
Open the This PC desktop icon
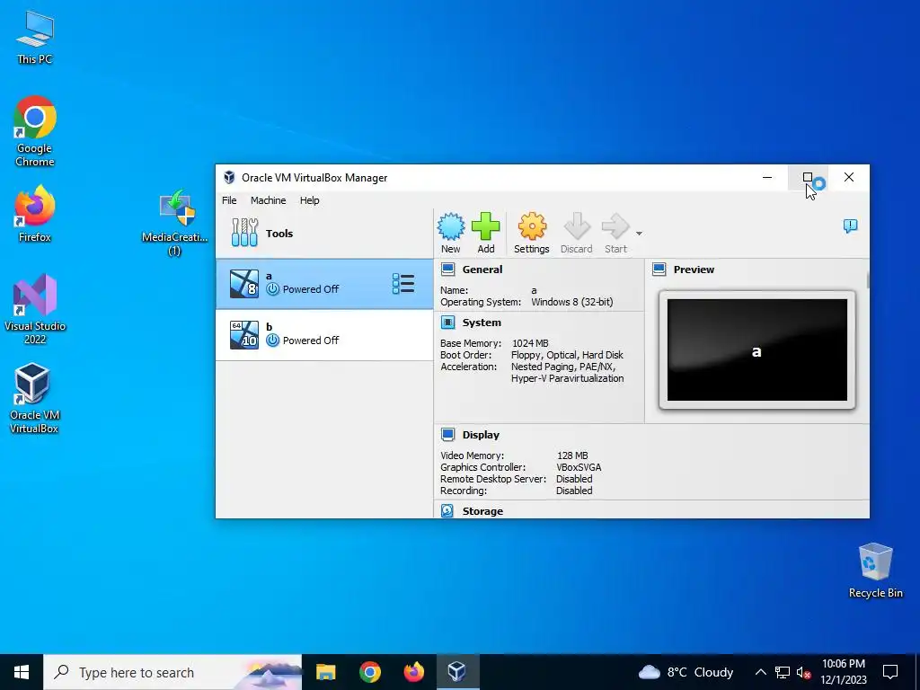[x=35, y=37]
